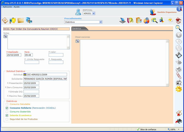
Task: Click the Notas scrollbar up arrow
Action: coord(68,36)
